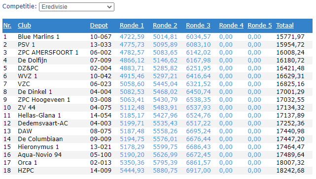The height and width of the screenshot is (179, 316).
Task: Open VZC Ronde 1 score 5058,60
Action: [132, 84]
